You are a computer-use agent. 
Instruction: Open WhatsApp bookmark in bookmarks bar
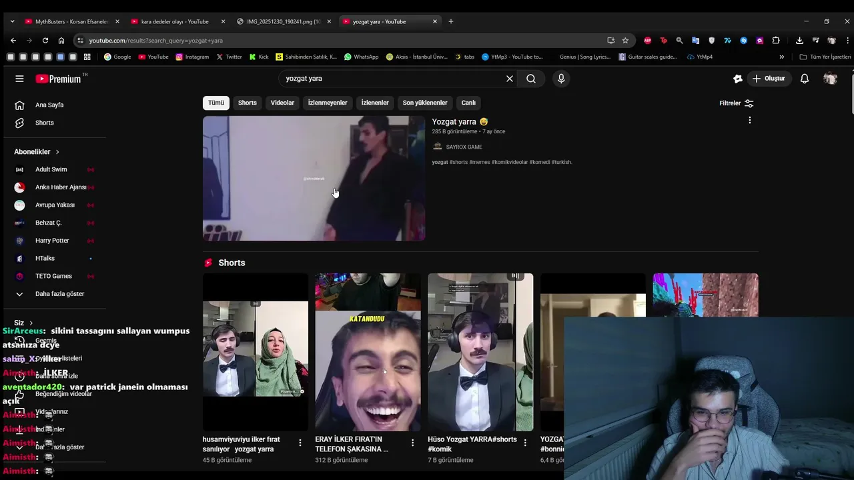361,57
